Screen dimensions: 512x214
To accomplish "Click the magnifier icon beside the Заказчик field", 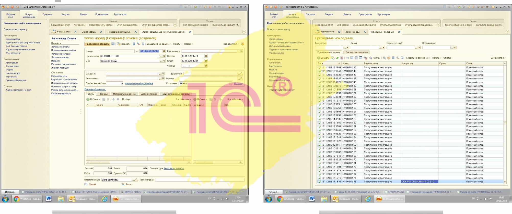I will (x=163, y=74).
